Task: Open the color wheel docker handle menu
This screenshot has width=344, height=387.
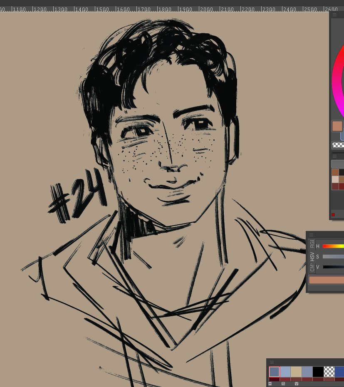Action: pos(334,15)
